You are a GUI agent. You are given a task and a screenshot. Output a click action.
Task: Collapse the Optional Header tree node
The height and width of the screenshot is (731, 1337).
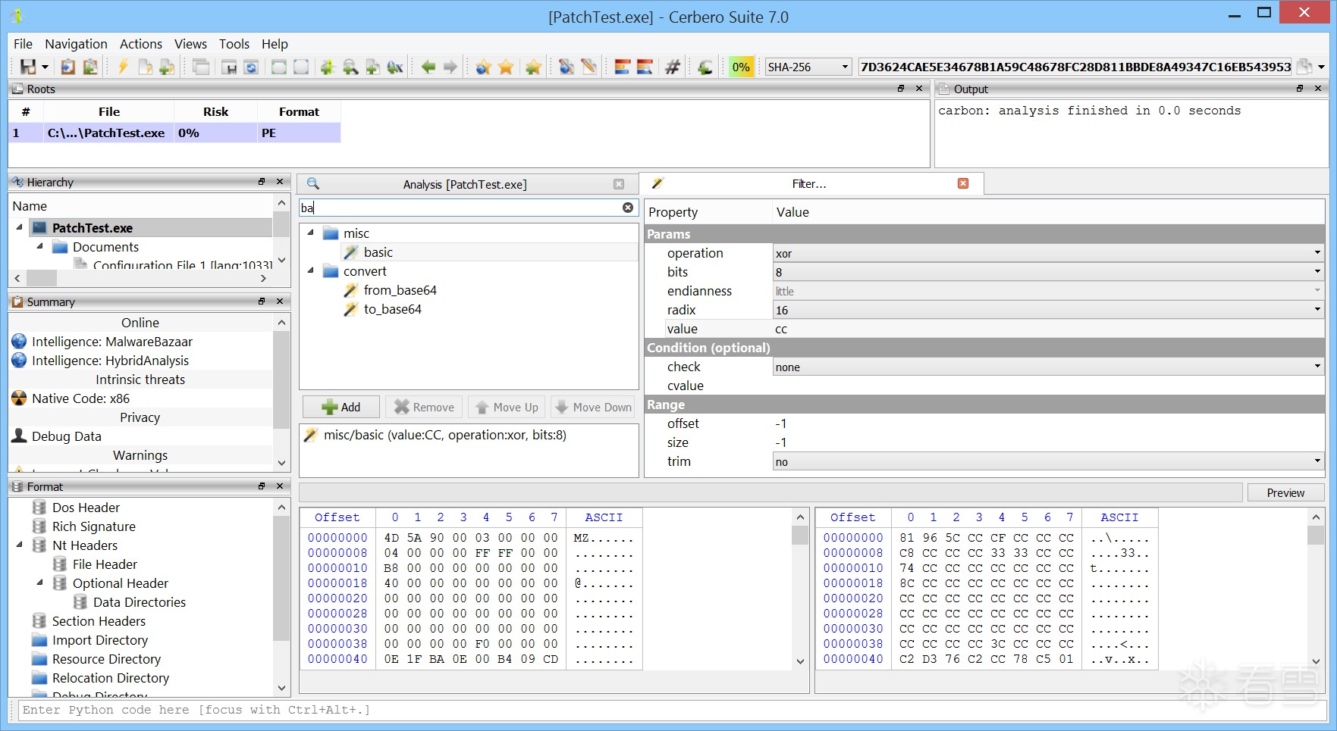(40, 583)
